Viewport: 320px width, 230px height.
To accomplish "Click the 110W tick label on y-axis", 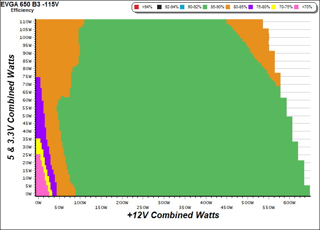I will coord(25,21).
